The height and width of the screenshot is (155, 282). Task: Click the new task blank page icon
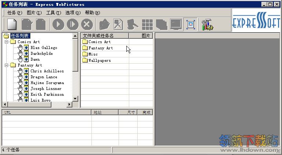[x=12, y=24]
